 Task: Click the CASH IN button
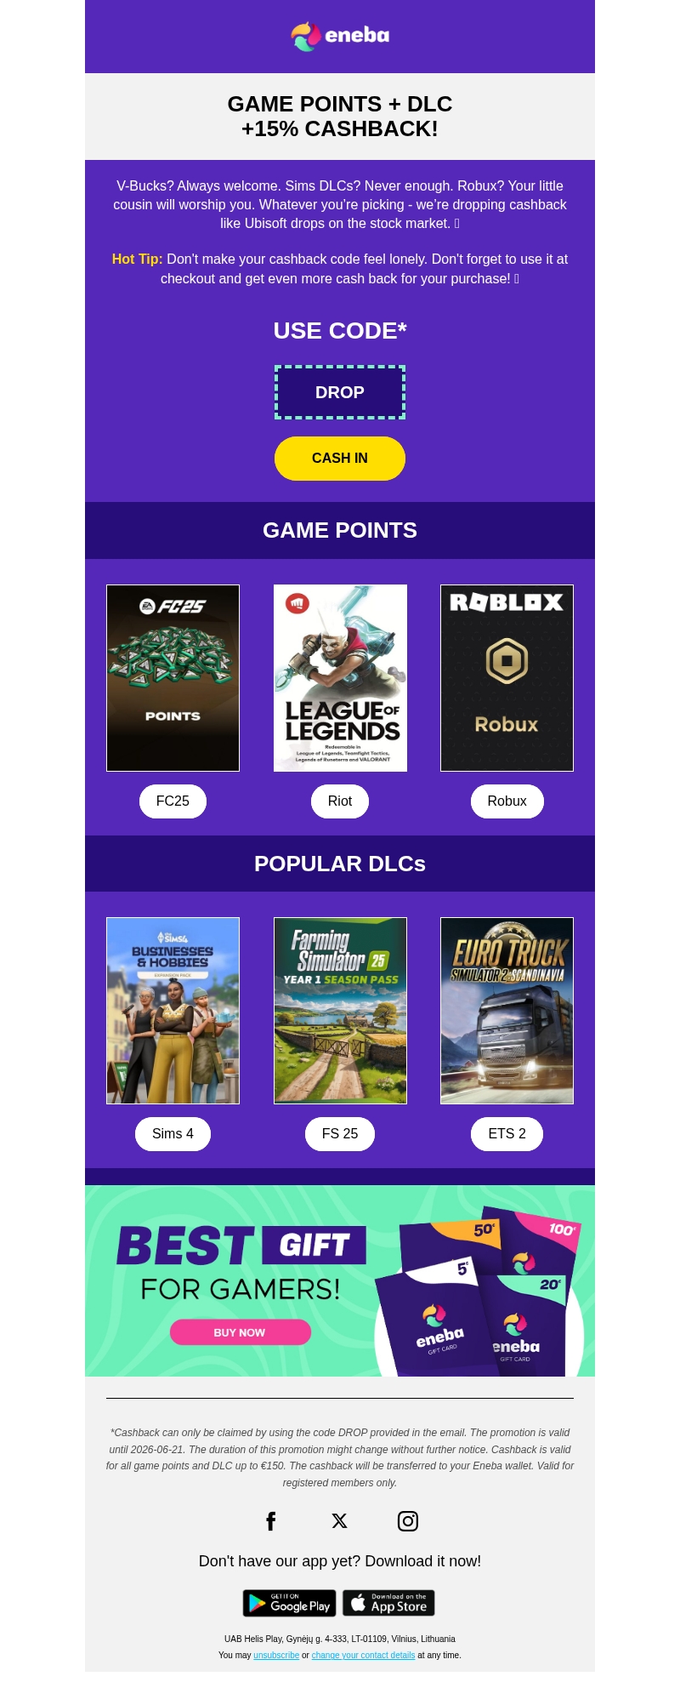tap(340, 459)
